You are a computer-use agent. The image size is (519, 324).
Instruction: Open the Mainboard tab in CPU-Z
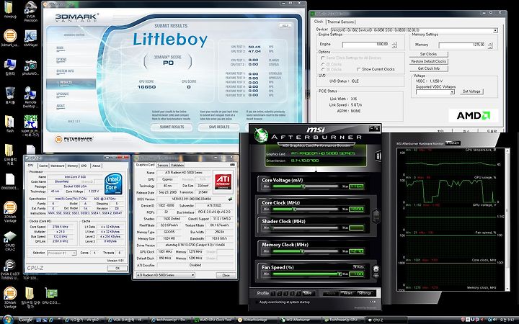click(57, 166)
